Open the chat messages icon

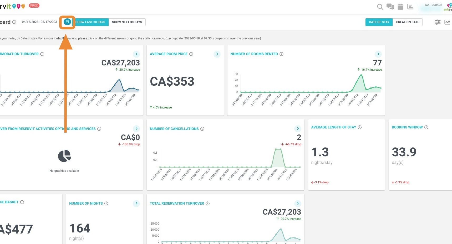(390, 7)
